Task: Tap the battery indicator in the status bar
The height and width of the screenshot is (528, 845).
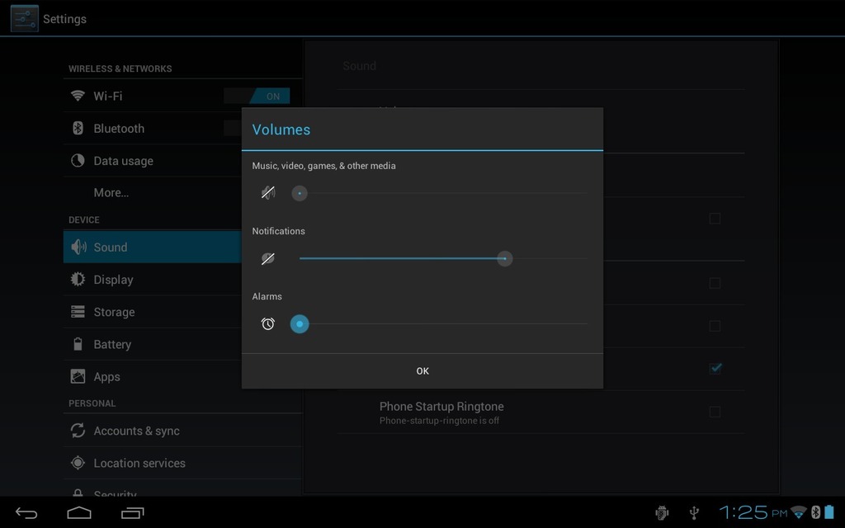Action: (x=828, y=511)
